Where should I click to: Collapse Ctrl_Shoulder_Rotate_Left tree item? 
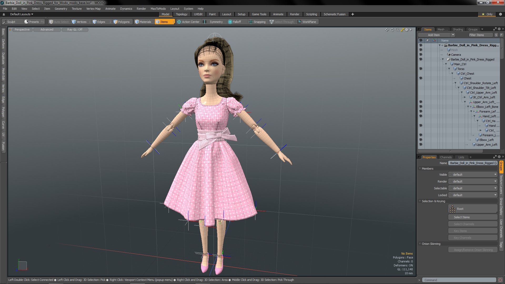456,83
